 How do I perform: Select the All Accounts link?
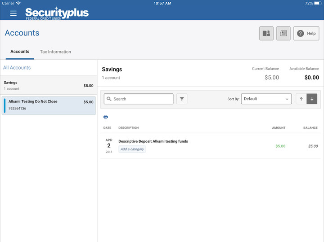pyautogui.click(x=17, y=68)
